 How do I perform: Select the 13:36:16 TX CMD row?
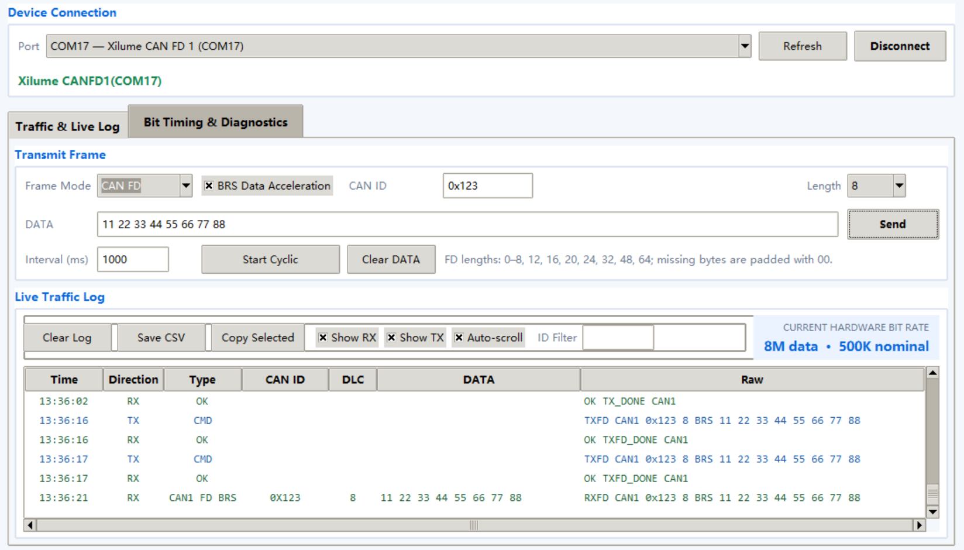(474, 421)
